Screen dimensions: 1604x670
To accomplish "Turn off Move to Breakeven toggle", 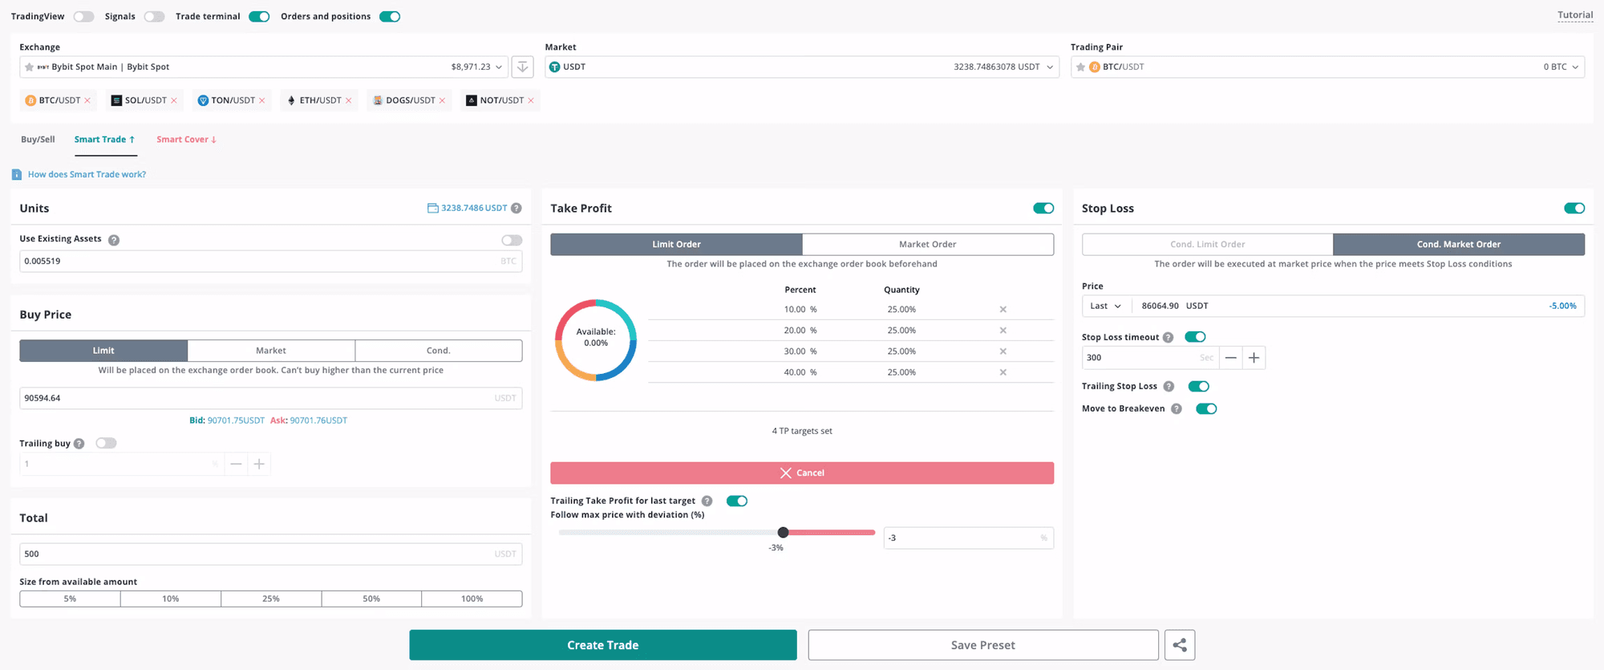I will [x=1206, y=408].
